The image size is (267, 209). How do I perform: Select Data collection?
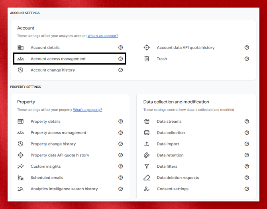click(171, 133)
